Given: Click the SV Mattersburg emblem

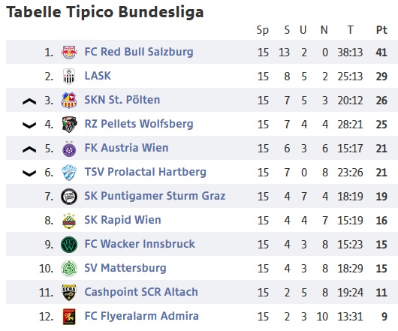Looking at the screenshot, I should pos(69,269).
